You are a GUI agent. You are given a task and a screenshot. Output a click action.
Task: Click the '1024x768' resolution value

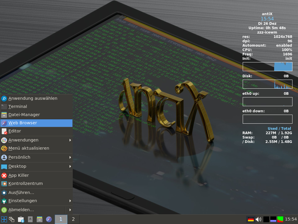pyautogui.click(x=283, y=36)
